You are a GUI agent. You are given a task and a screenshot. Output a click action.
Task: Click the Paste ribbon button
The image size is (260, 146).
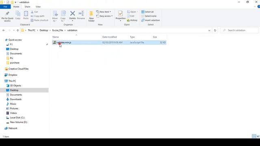(26, 15)
